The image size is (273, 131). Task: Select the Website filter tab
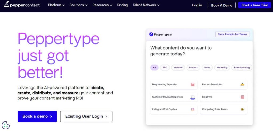tap(178, 68)
